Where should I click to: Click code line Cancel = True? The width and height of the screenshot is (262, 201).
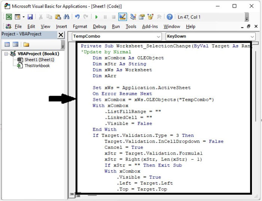[124, 147]
